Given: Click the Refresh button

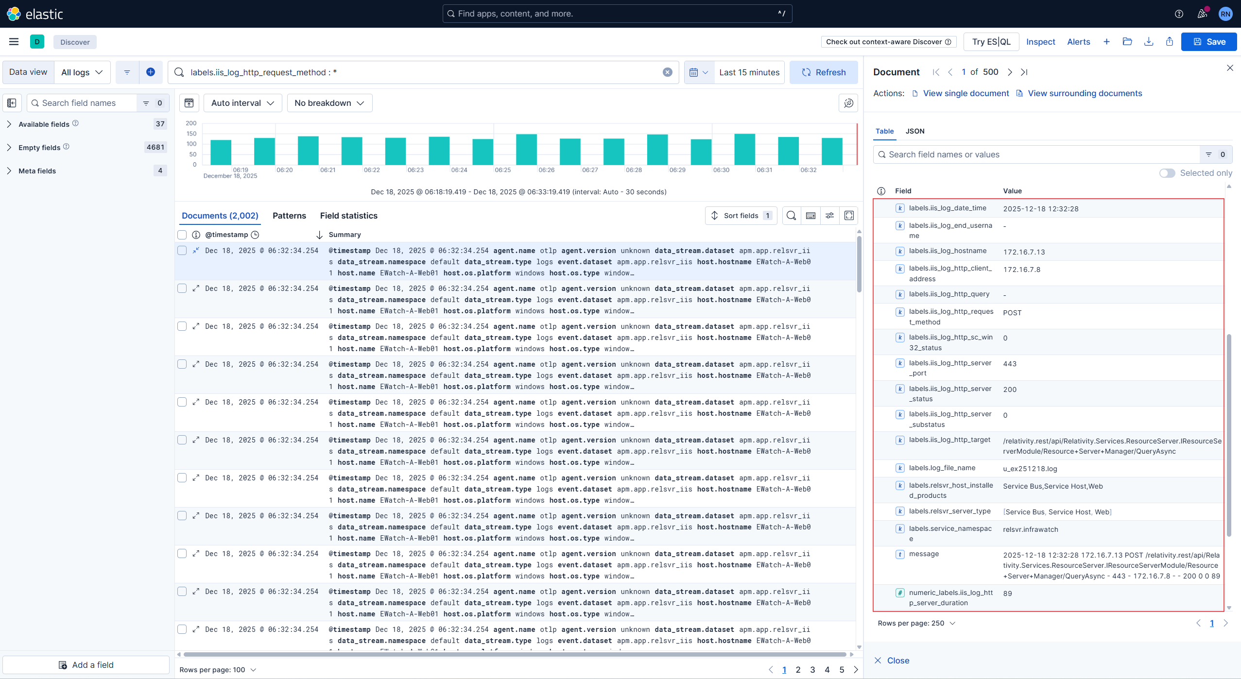Looking at the screenshot, I should click(x=824, y=72).
